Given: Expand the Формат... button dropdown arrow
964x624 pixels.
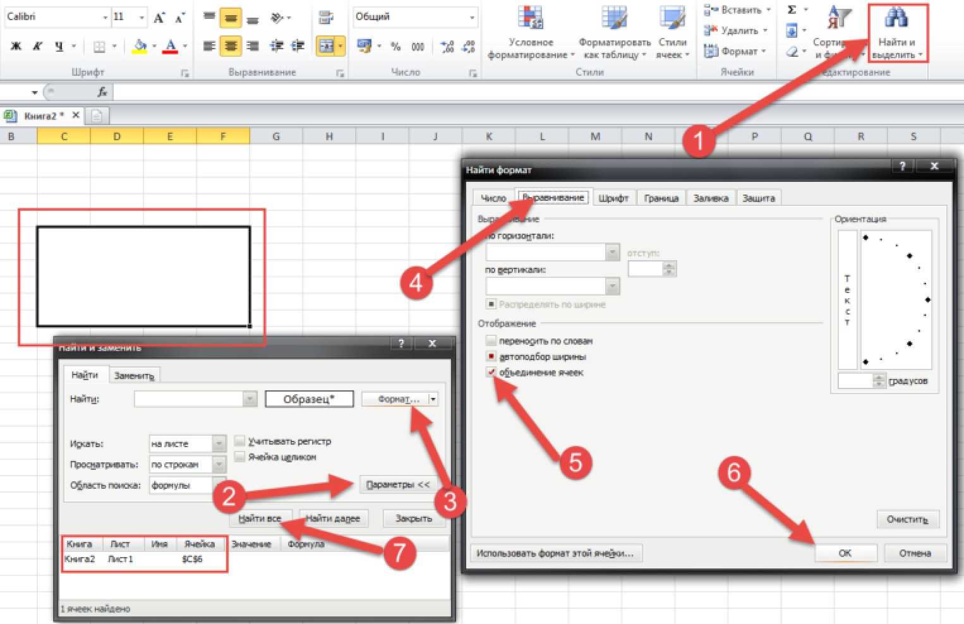Looking at the screenshot, I should 433,399.
